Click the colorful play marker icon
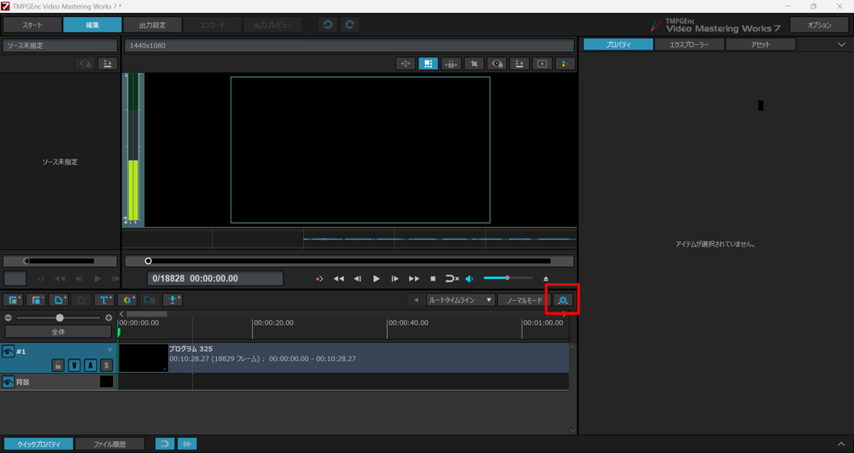The height and width of the screenshot is (453, 854). 564,64
